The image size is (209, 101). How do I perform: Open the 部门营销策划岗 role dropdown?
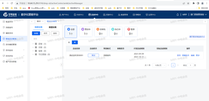[x=199, y=15]
